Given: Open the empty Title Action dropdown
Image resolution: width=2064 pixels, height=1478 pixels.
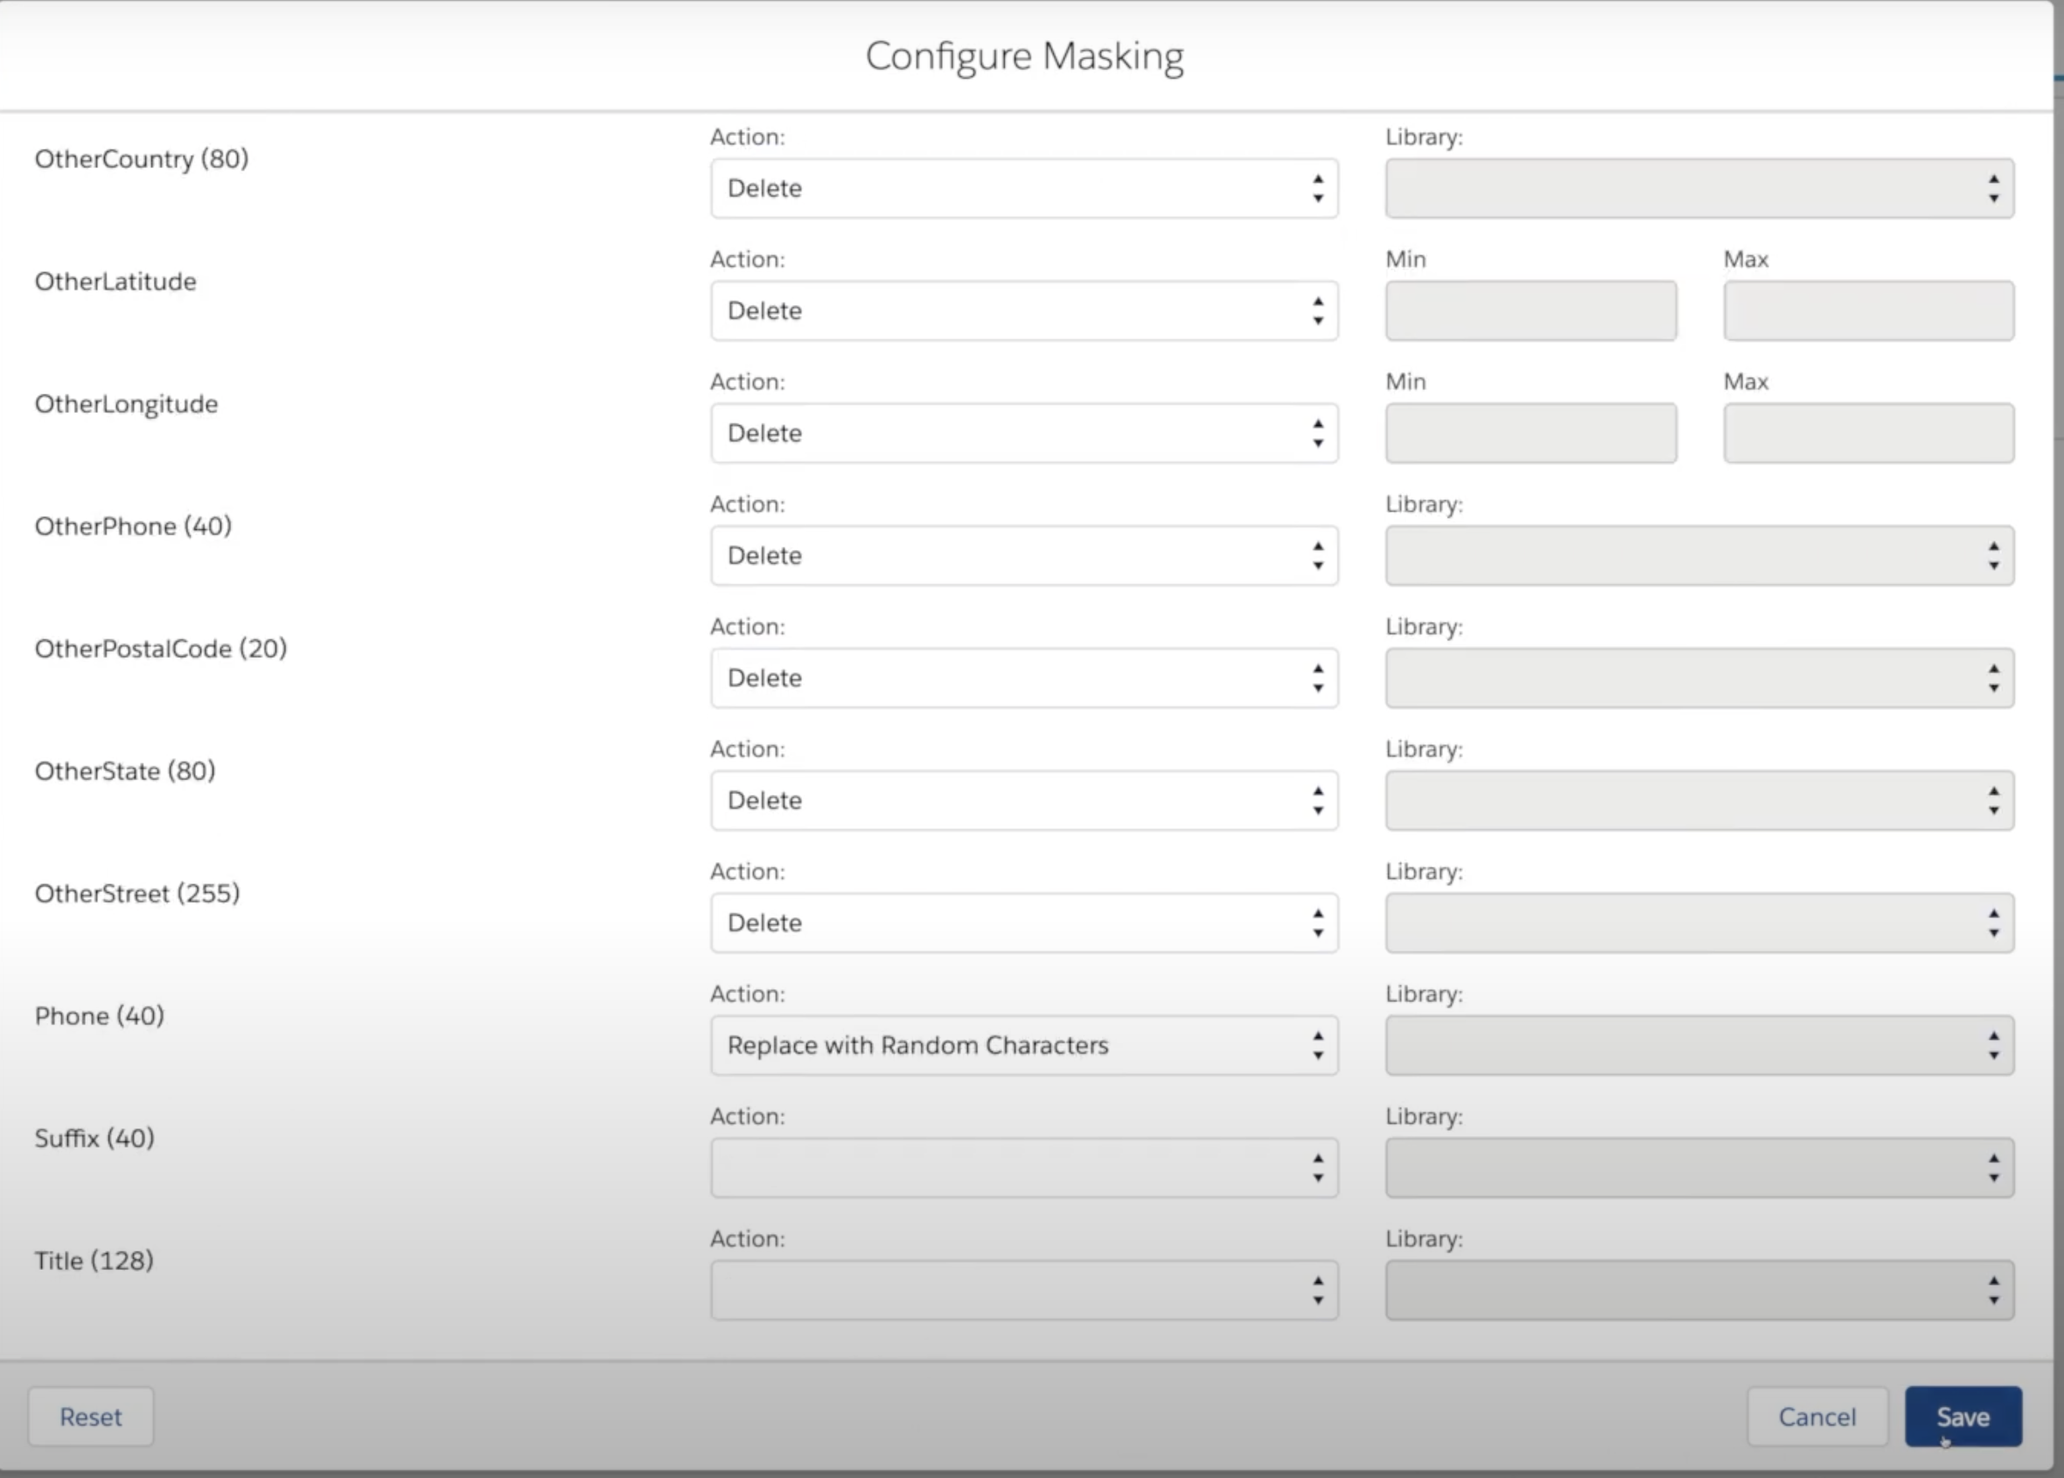Looking at the screenshot, I should tap(1024, 1290).
